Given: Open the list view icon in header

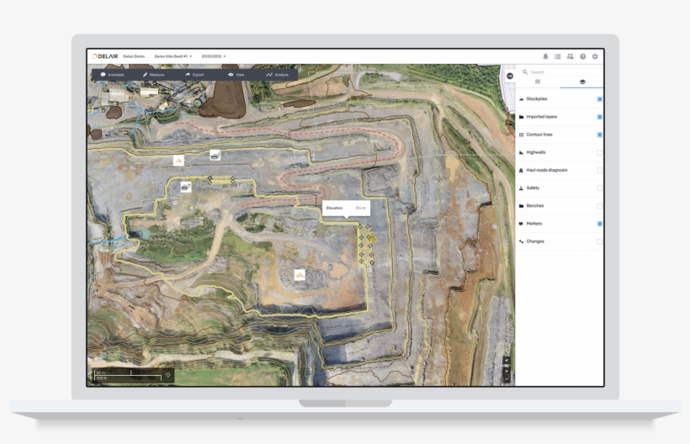Looking at the screenshot, I should point(558,56).
